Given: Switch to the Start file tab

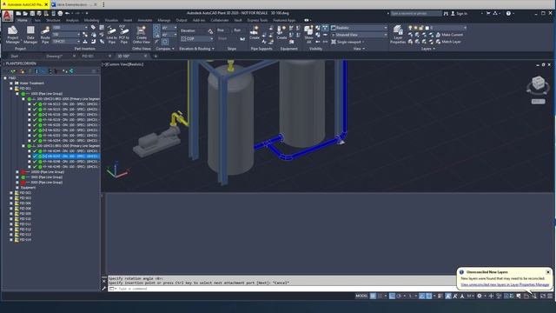Looking at the screenshot, I should pos(14,56).
